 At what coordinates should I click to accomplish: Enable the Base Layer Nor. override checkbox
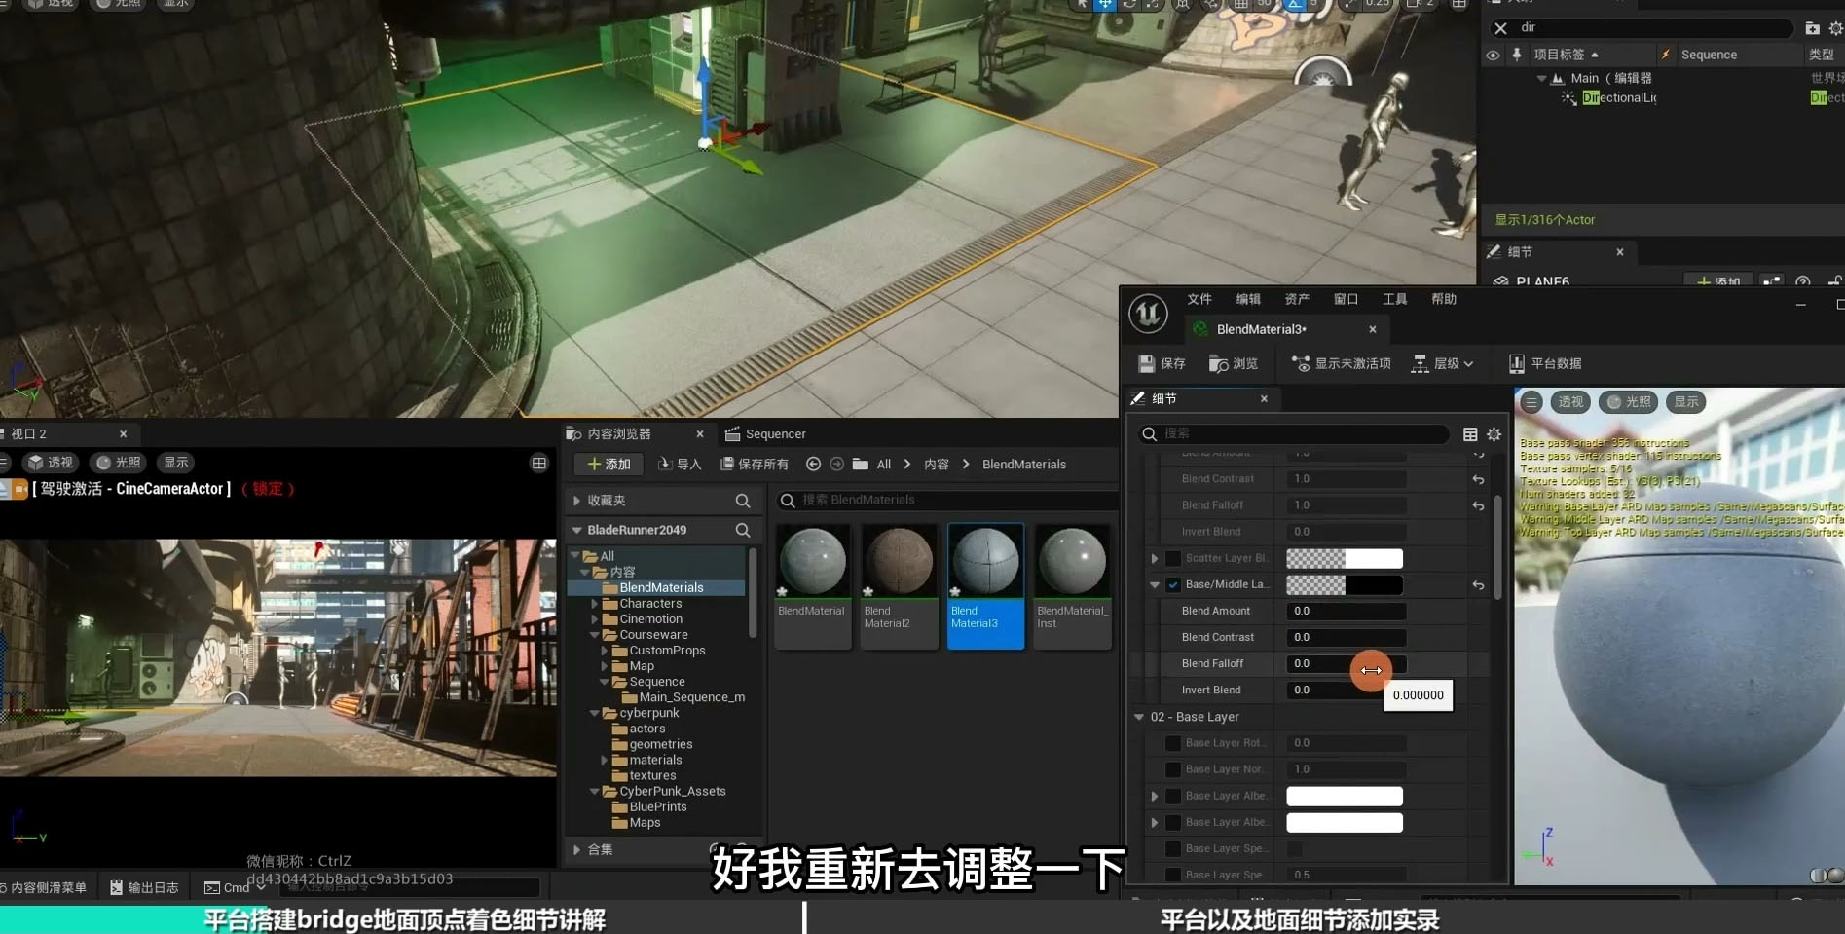coord(1173,769)
